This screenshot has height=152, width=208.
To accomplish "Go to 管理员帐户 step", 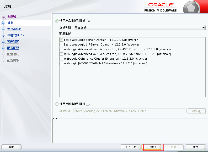I will pos(14,29).
